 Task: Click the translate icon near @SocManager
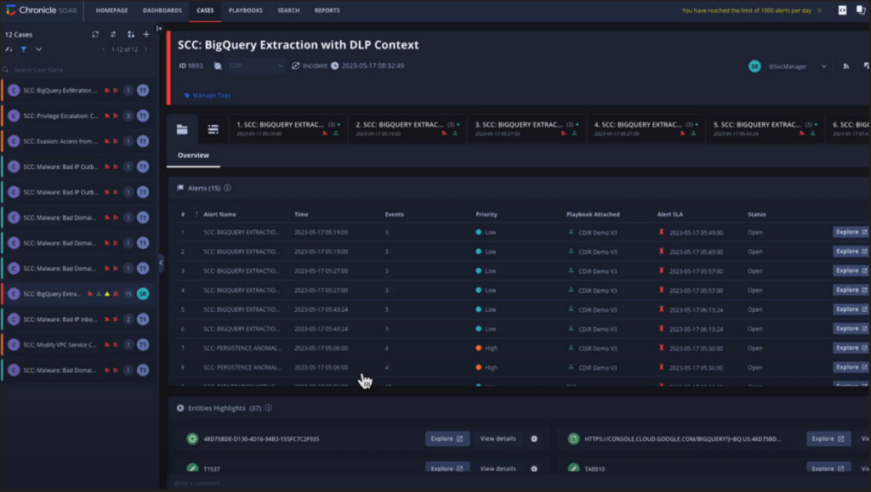coord(845,65)
